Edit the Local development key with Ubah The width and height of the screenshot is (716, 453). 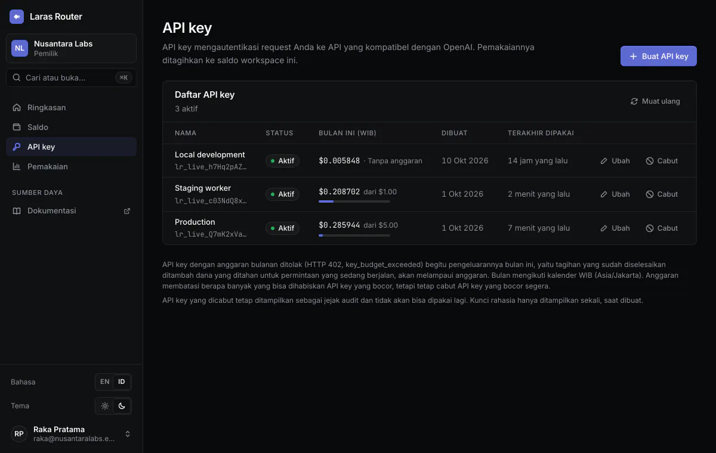coord(615,160)
